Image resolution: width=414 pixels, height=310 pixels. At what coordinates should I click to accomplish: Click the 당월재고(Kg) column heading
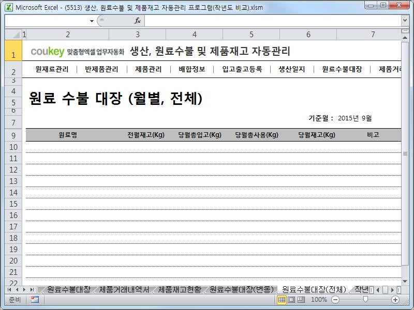(x=317, y=135)
